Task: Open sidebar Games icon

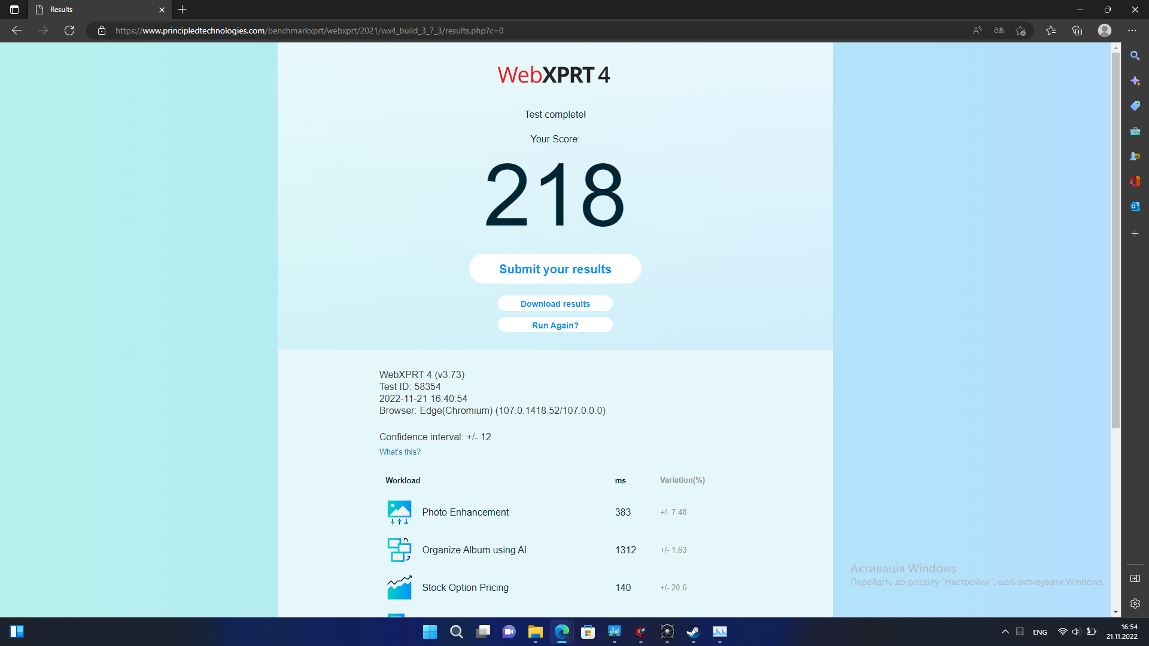Action: click(x=1135, y=156)
